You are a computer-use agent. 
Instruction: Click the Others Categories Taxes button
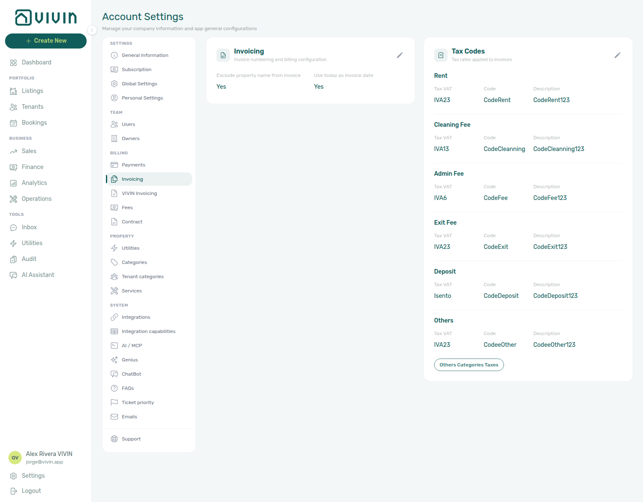tap(469, 365)
